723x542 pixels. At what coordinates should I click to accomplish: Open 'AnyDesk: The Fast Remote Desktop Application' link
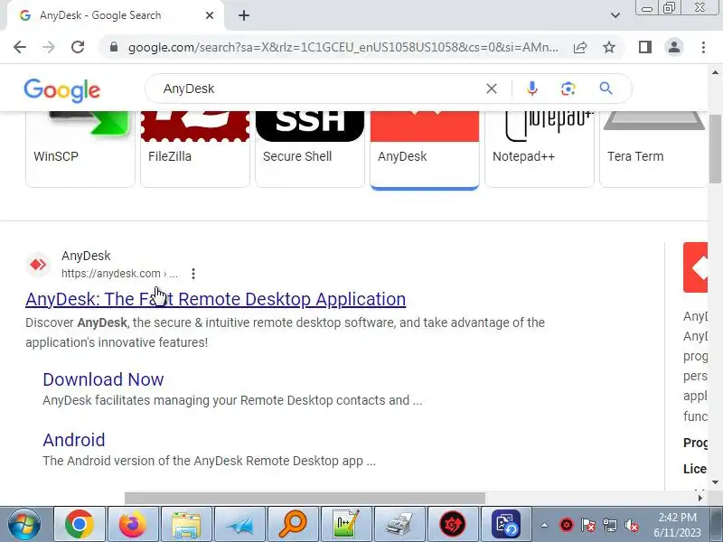215,299
